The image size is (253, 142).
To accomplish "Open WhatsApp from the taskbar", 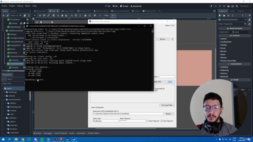I will [x=29, y=139].
